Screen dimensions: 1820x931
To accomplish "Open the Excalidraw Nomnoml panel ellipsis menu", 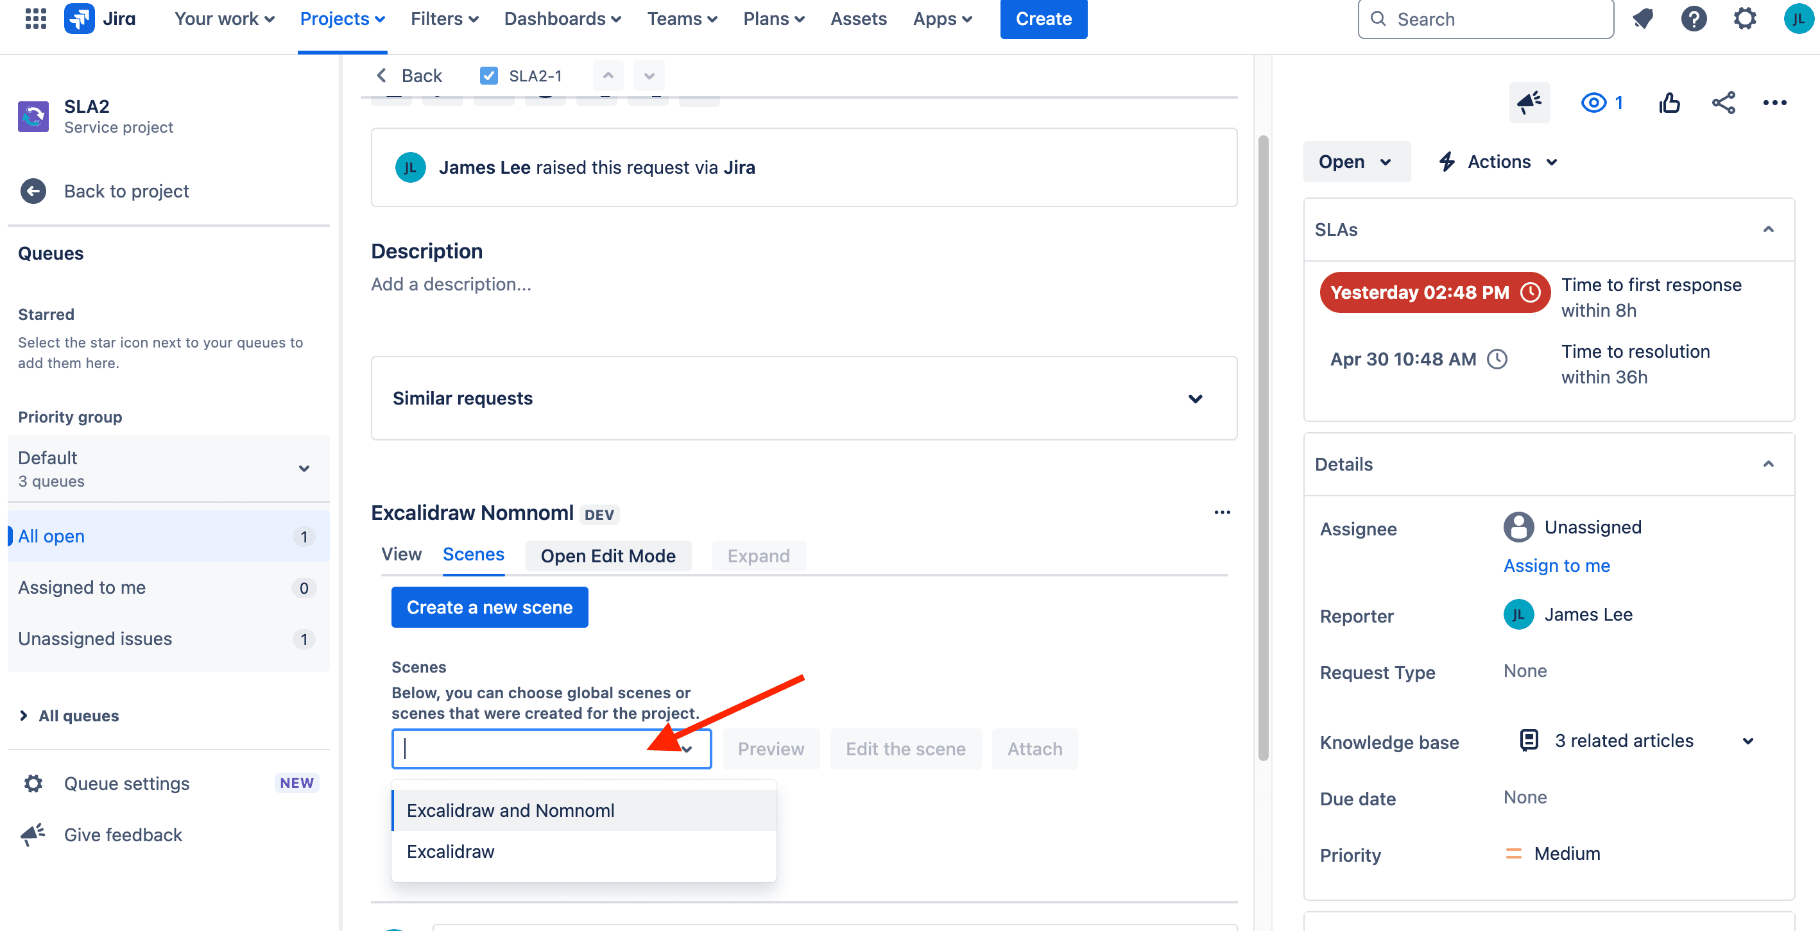I will [x=1222, y=512].
